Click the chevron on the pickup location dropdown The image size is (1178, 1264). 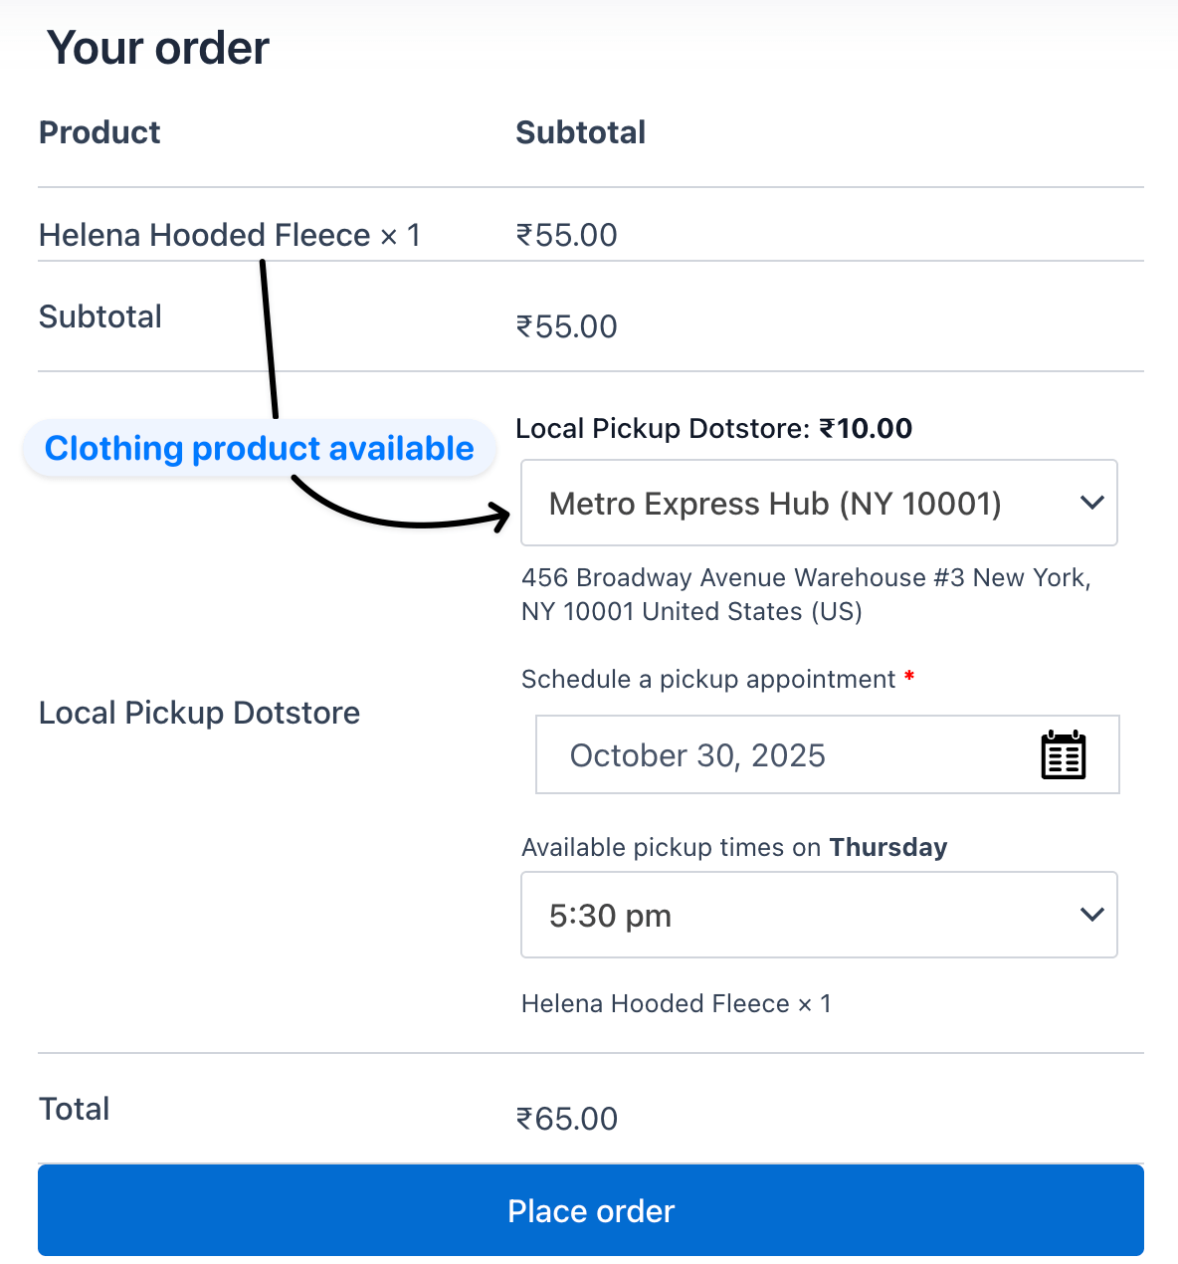[x=1091, y=503]
